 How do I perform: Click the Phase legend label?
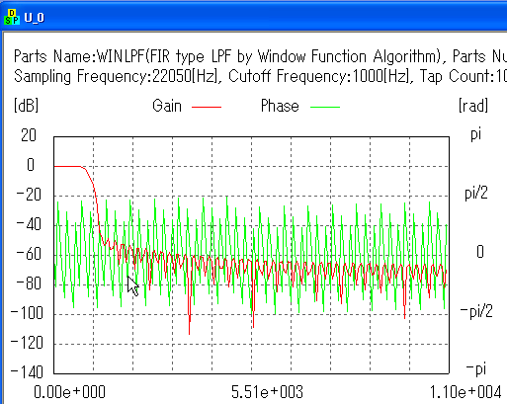(x=280, y=106)
